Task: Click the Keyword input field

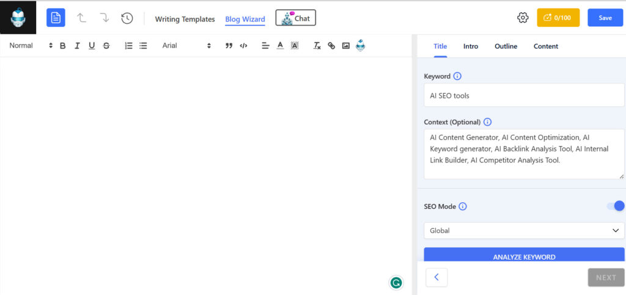Action: pos(524,95)
